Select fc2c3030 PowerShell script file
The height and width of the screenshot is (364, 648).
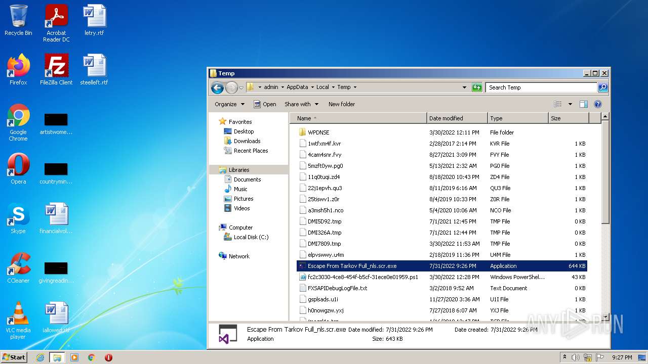coord(442,277)
